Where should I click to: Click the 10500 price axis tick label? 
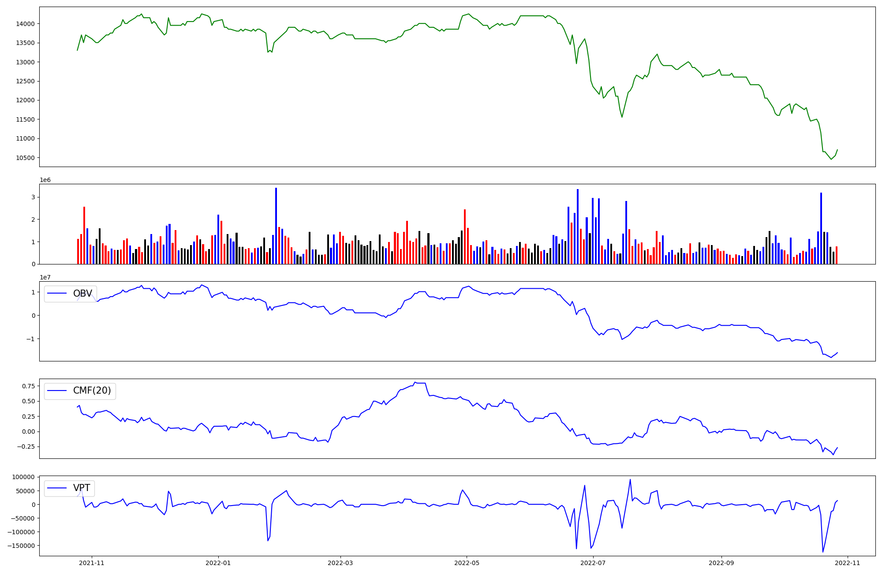[25, 158]
